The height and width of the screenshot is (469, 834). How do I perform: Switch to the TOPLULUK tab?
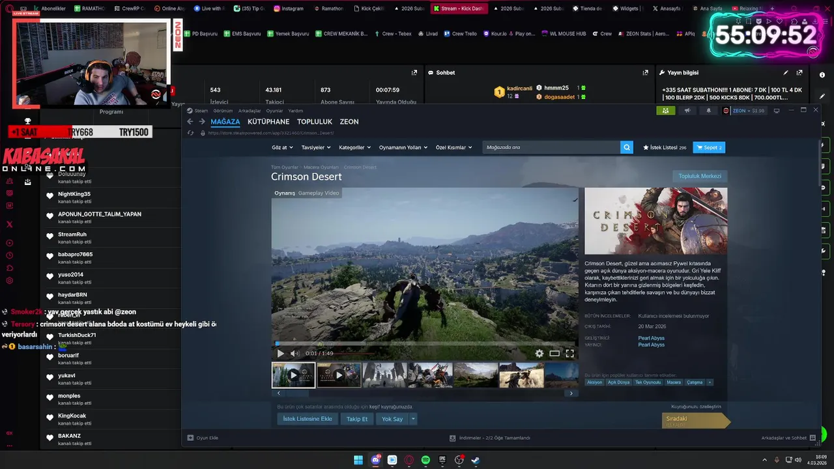click(x=315, y=121)
